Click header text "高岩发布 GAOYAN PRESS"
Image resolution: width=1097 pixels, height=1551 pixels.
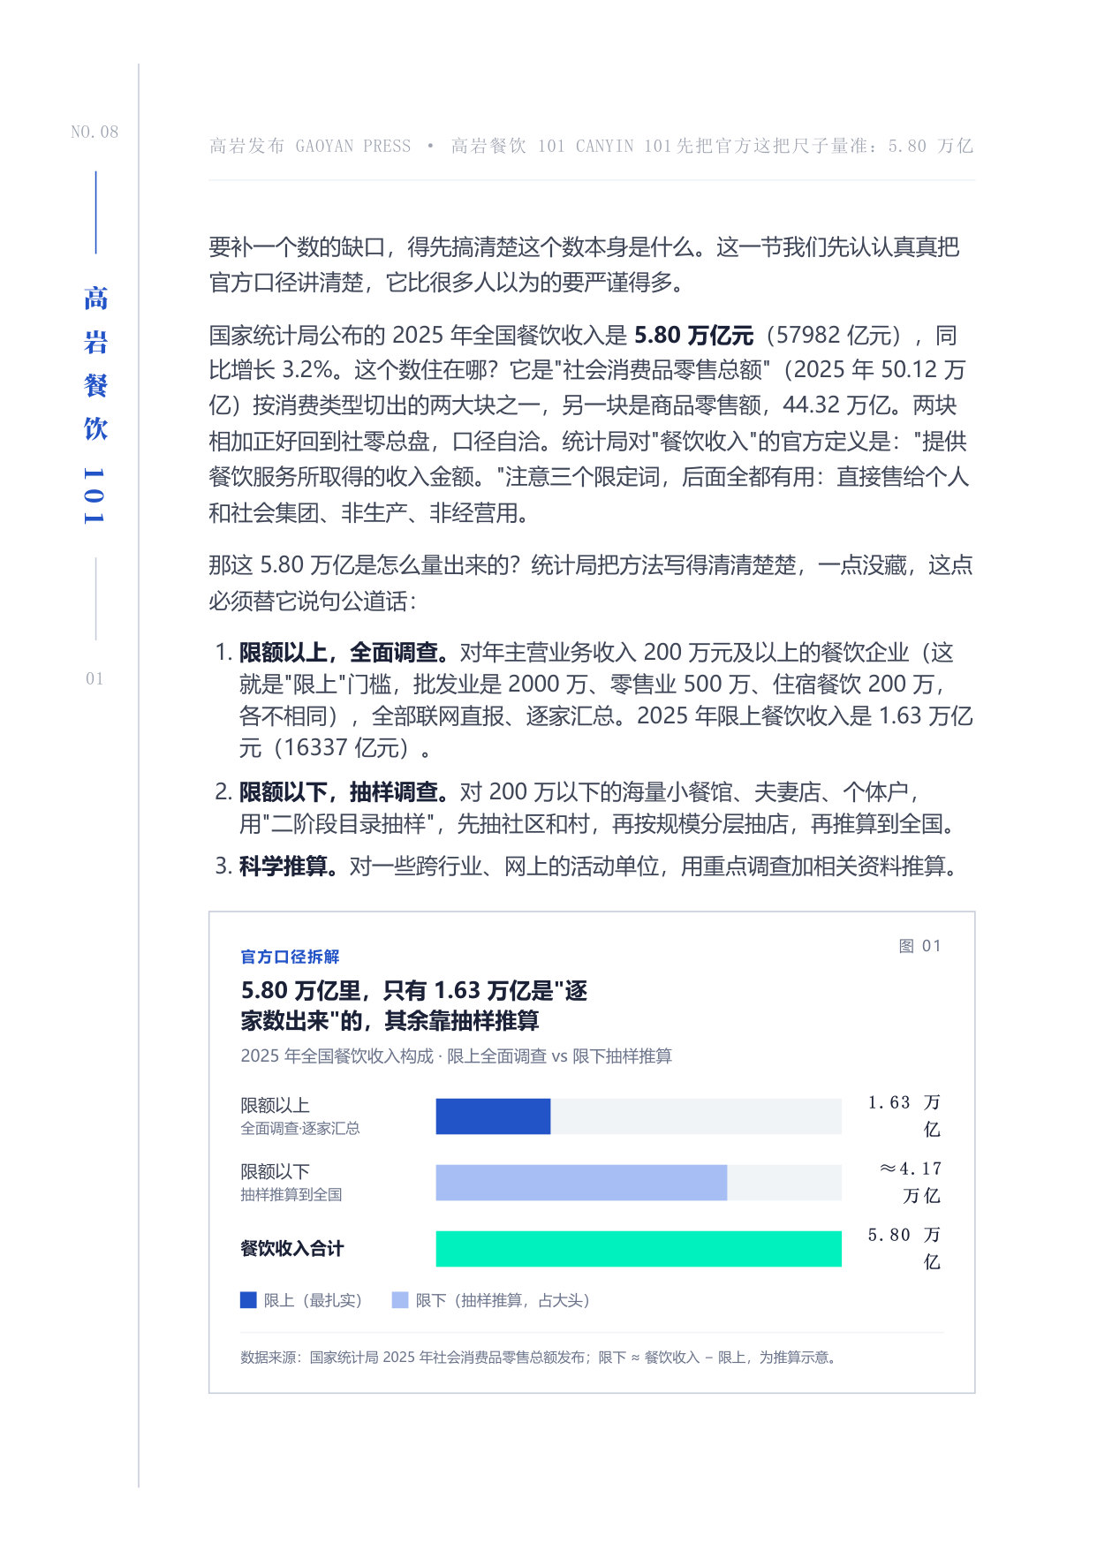click(310, 147)
